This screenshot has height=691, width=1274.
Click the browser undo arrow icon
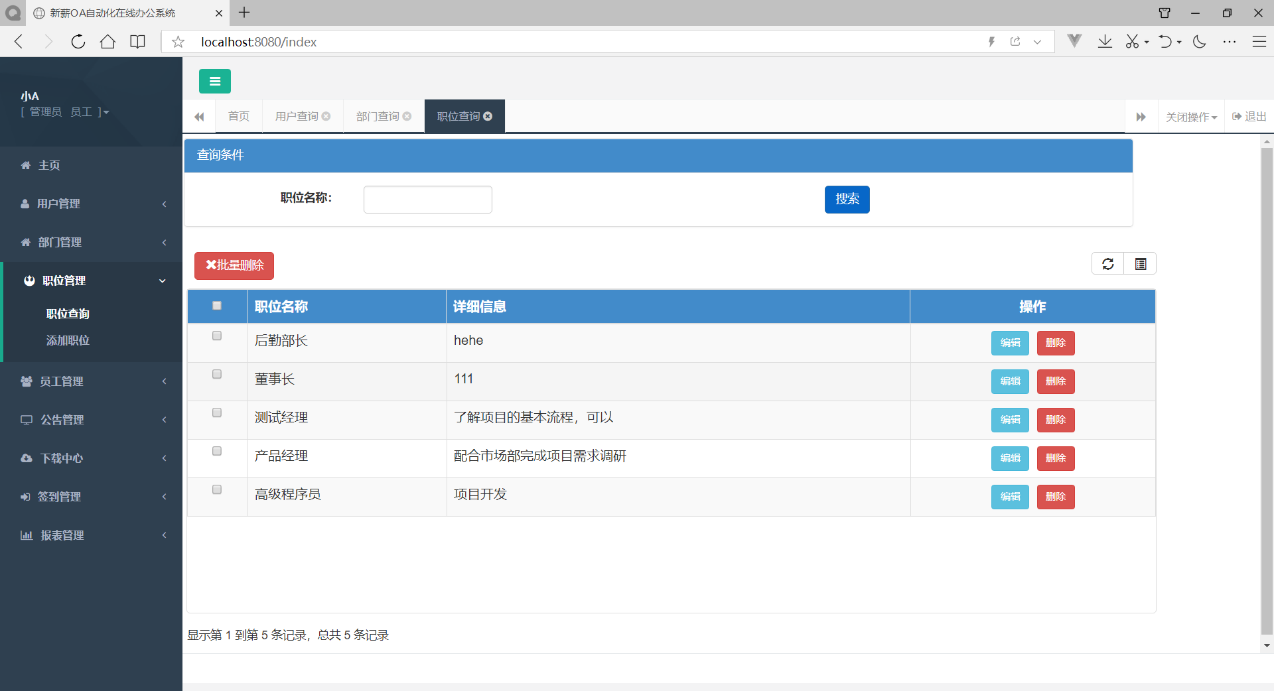coord(1165,42)
